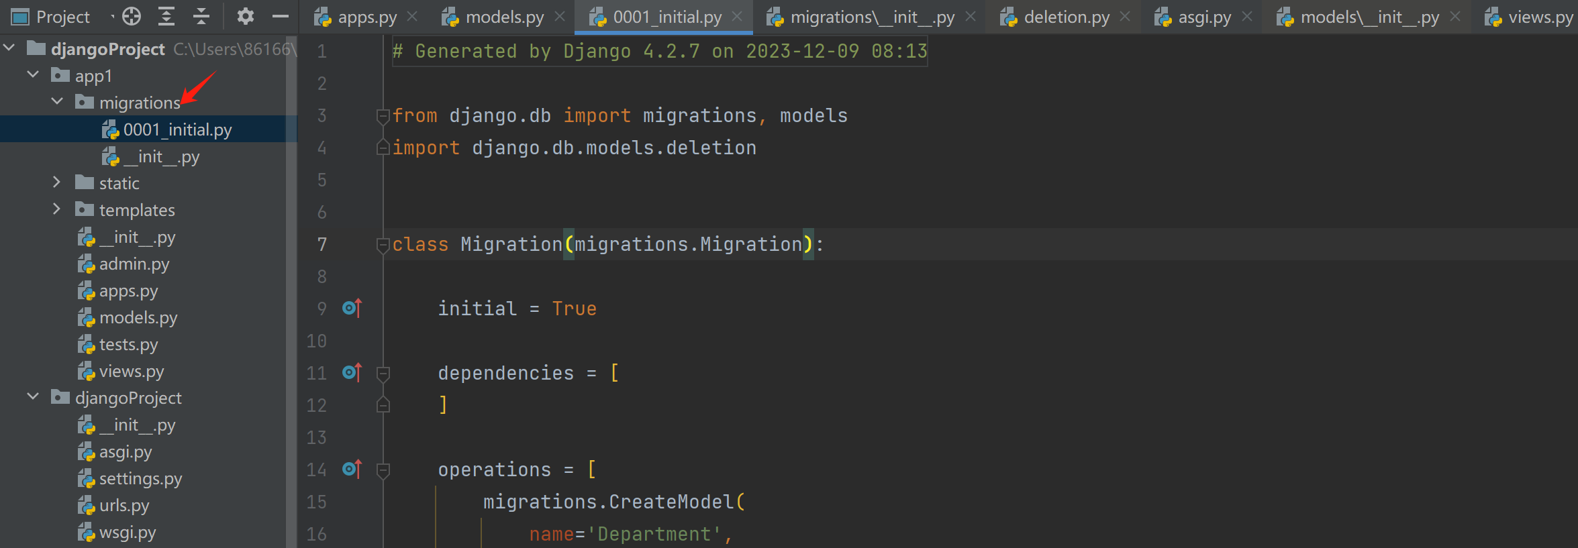1578x548 pixels.
Task: Close the apps.py editor tab
Action: (x=413, y=17)
